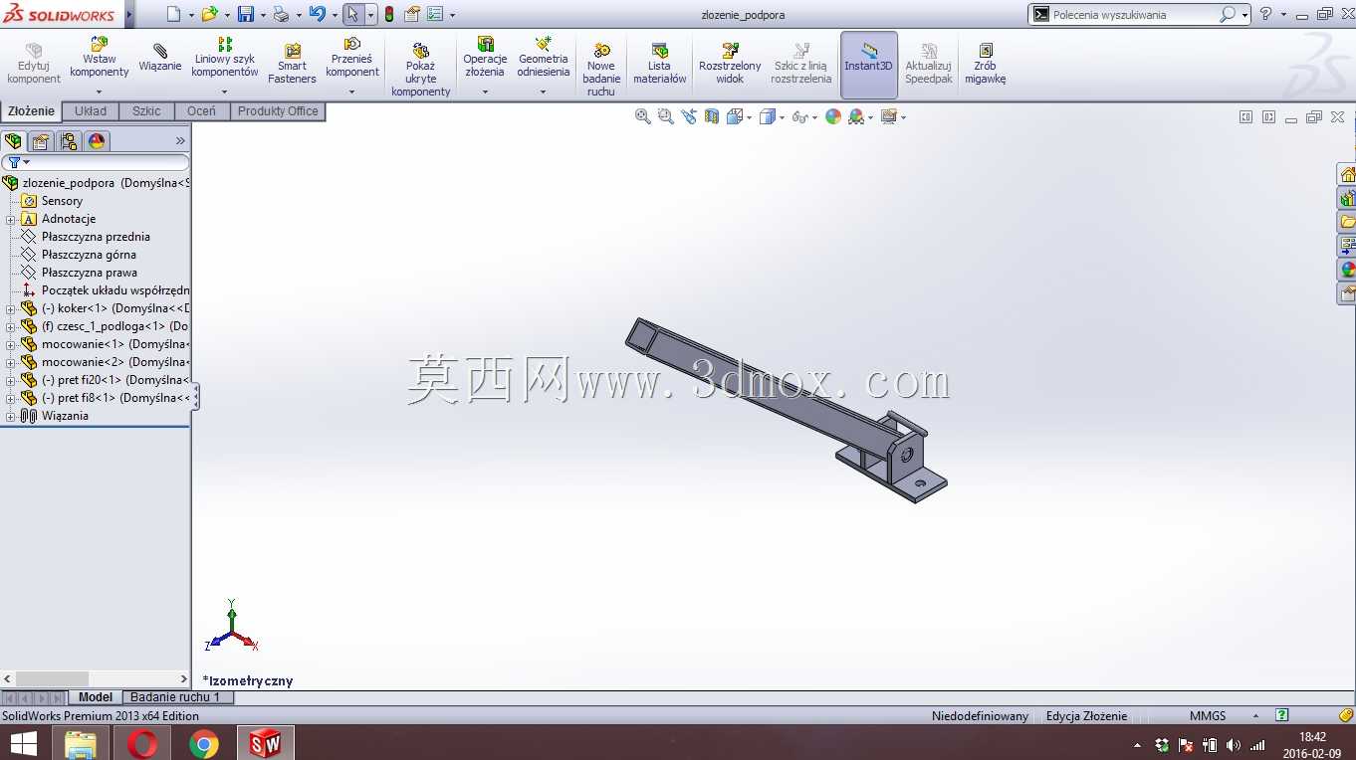
Task: Open the DisplayManager color ball tab
Action: (97, 141)
